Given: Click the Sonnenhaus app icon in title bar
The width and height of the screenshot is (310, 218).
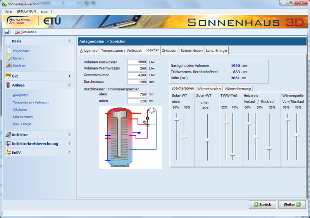Looking at the screenshot, I should (x=4, y=4).
